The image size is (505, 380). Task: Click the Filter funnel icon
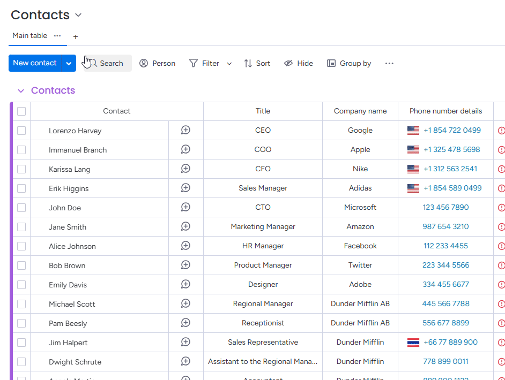point(193,63)
